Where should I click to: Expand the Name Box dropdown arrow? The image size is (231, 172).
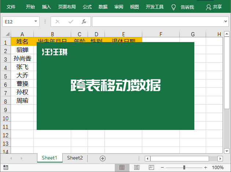pos(36,22)
